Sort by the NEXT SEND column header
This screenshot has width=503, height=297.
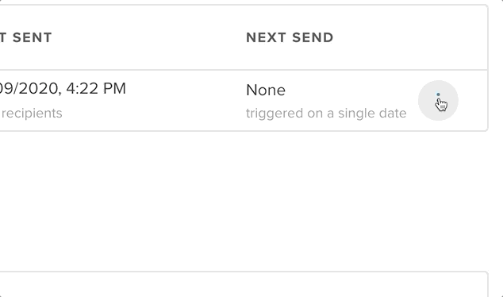click(x=290, y=37)
